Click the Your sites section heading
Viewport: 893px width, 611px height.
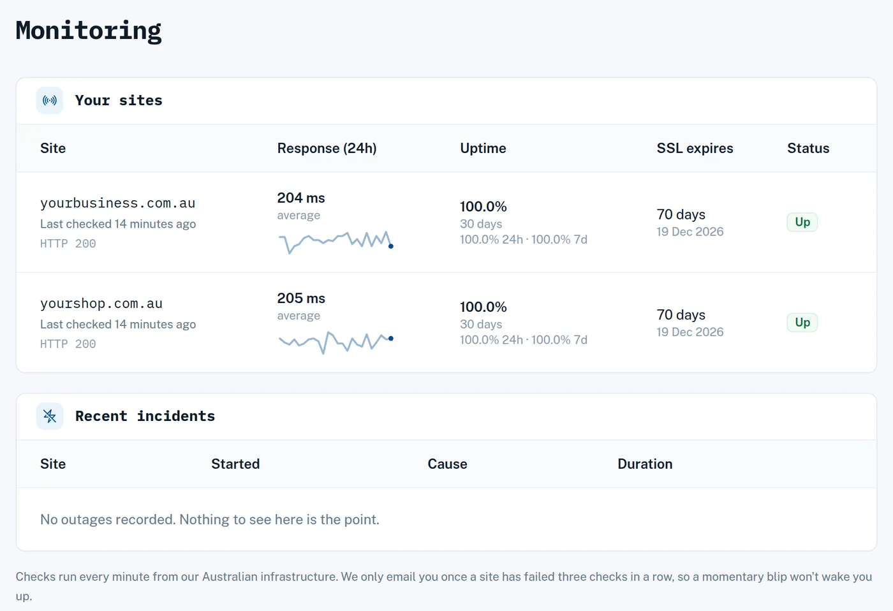point(119,100)
